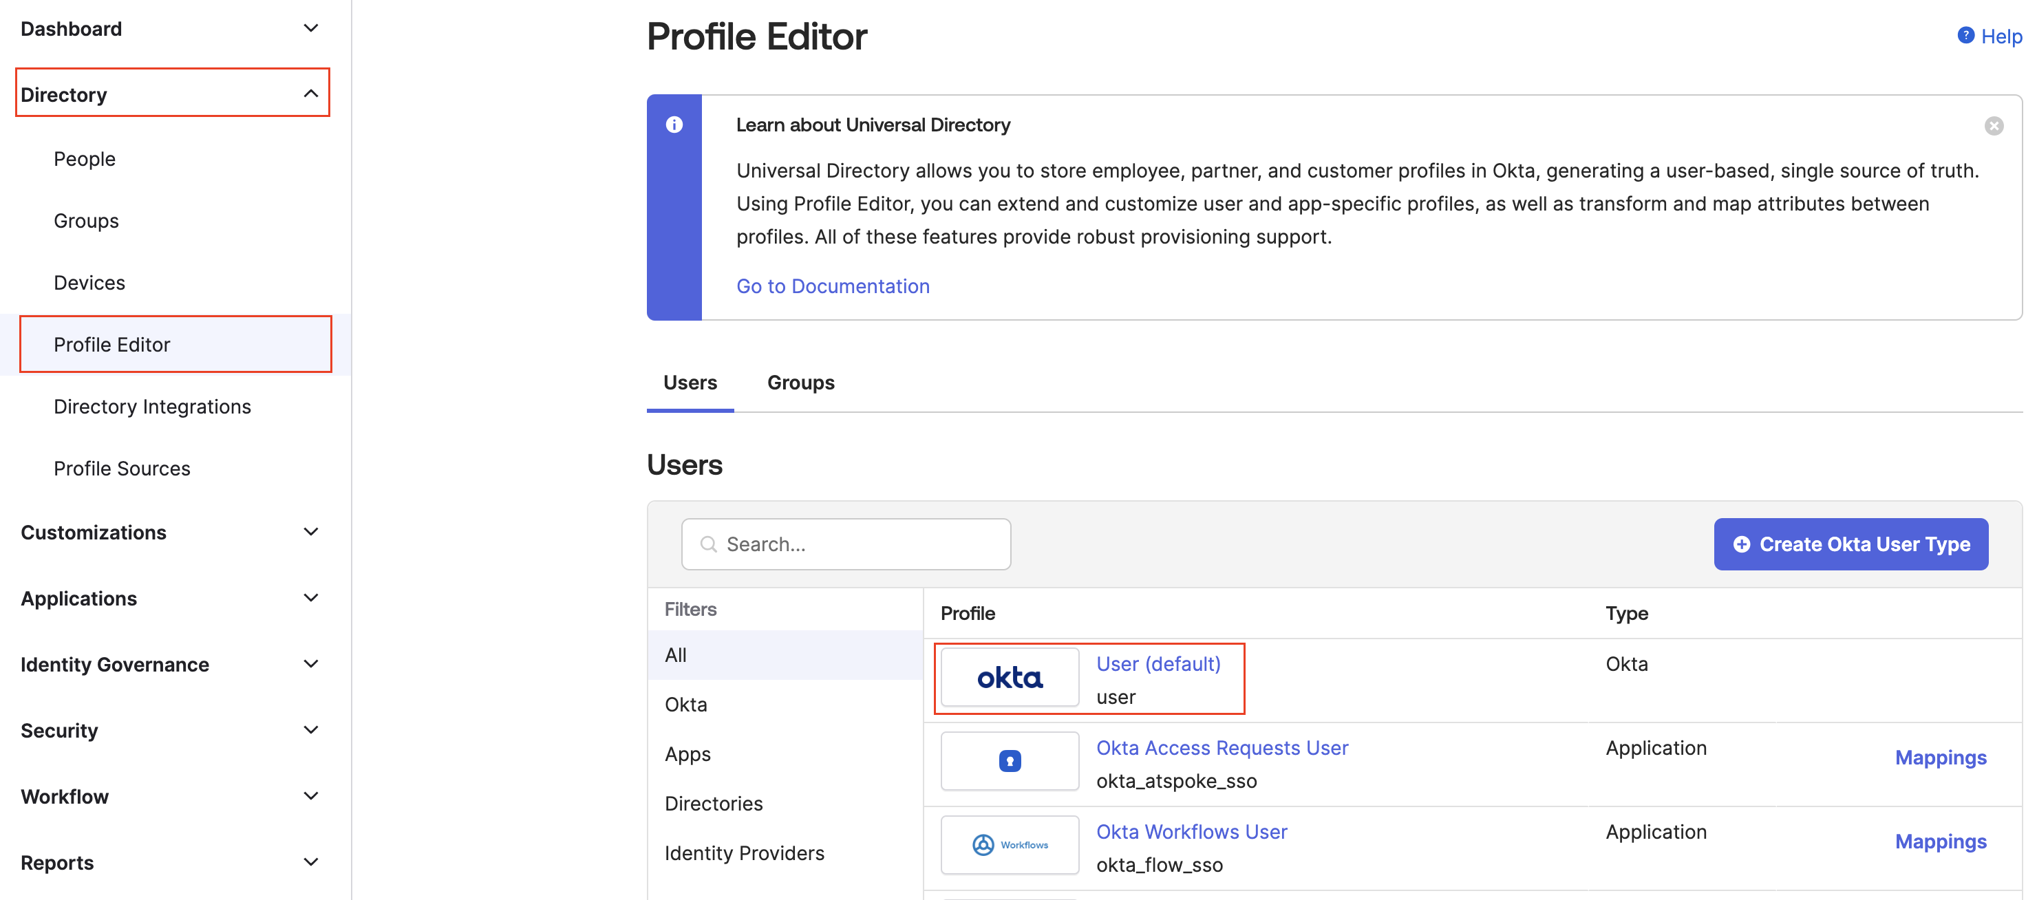This screenshot has width=2037, height=900.
Task: Open the Directory sidebar heading
Action: [63, 95]
